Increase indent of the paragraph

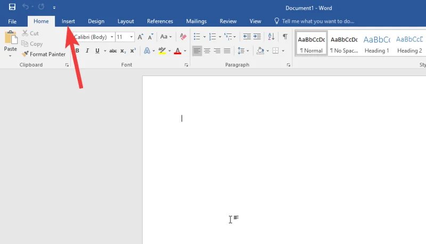click(257, 37)
